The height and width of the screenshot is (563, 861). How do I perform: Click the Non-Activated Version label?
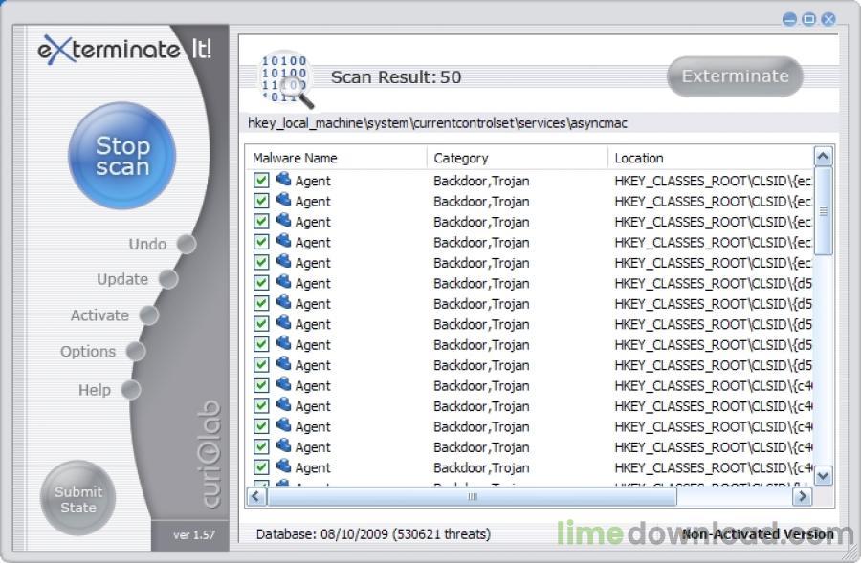click(758, 534)
